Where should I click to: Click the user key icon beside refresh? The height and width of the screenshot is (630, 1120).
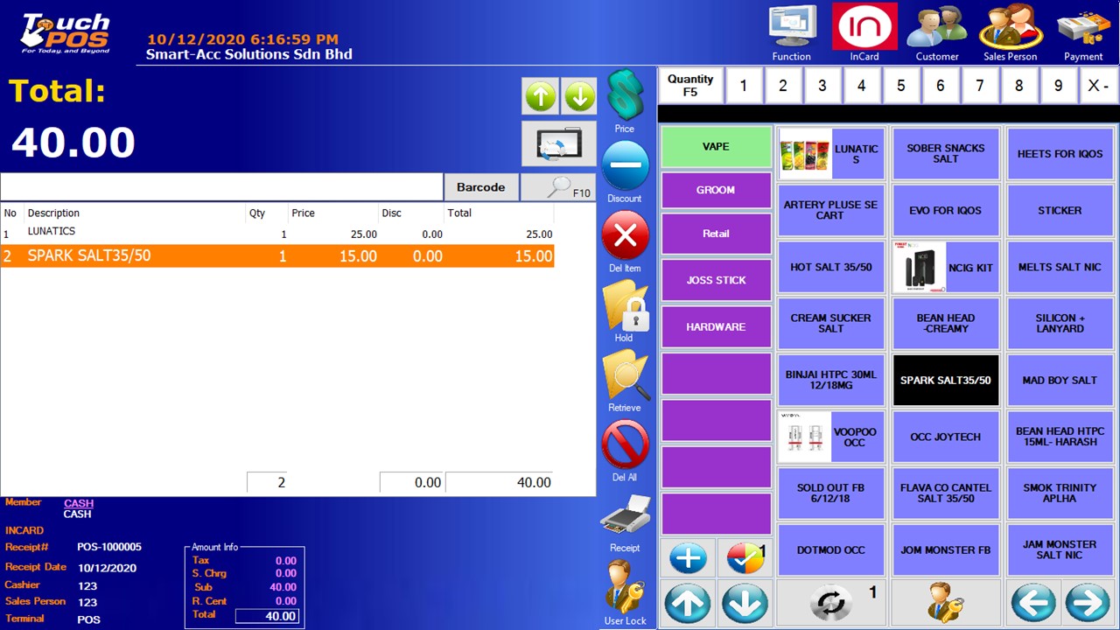coord(945,604)
